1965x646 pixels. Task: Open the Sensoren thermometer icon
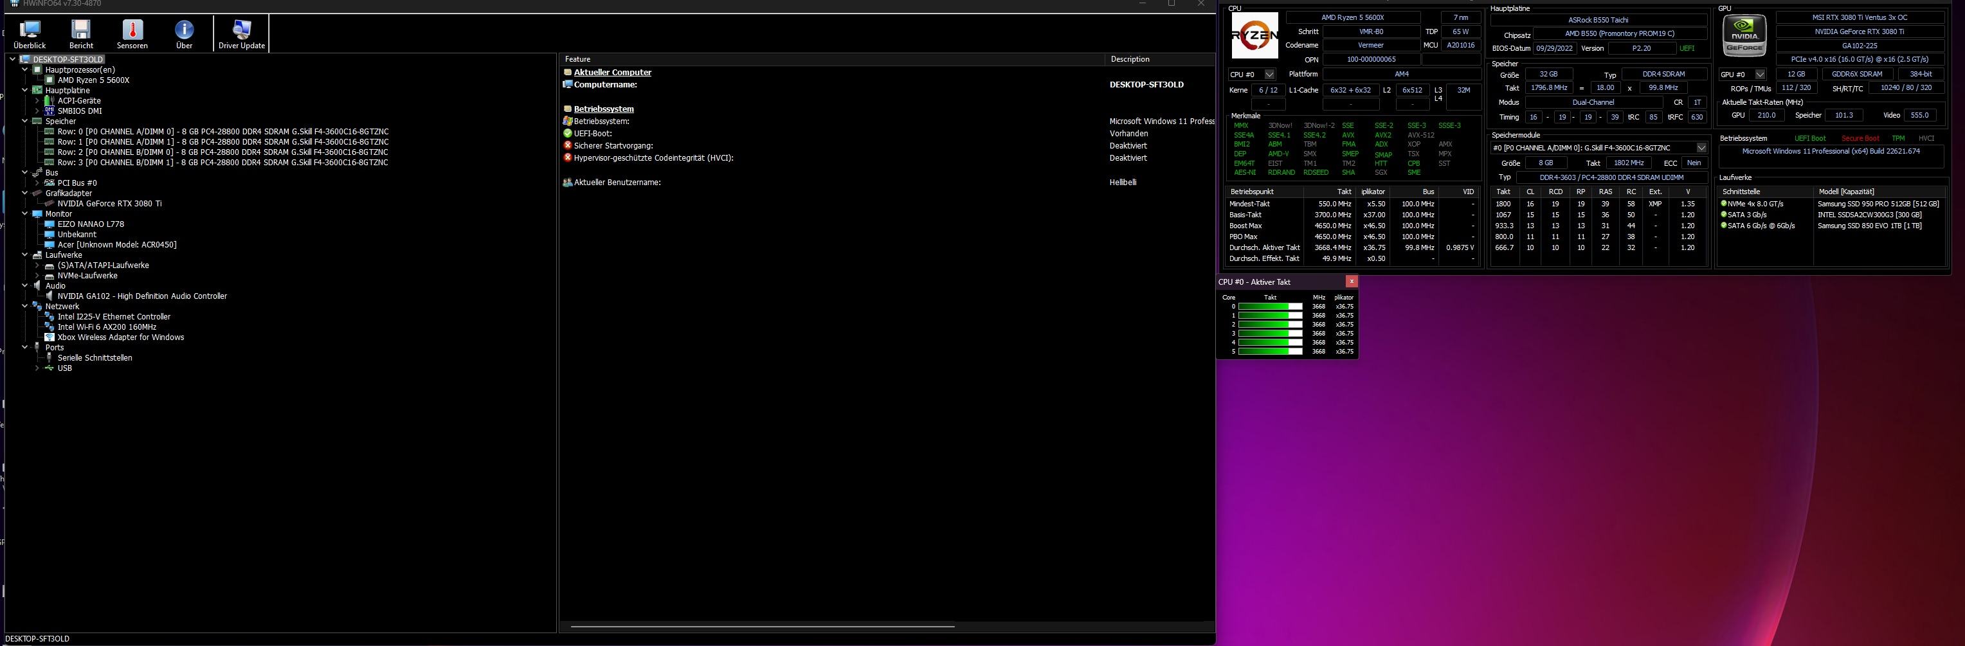tap(132, 35)
